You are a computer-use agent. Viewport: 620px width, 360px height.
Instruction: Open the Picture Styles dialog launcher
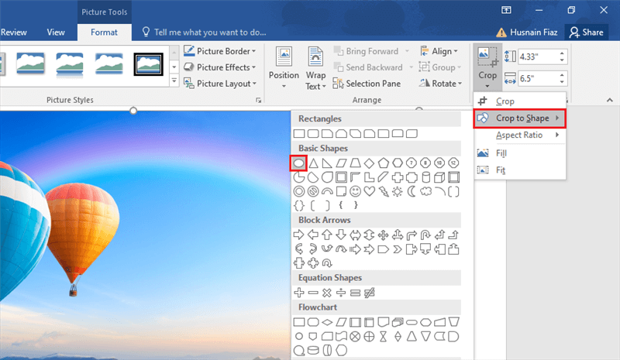tap(259, 101)
